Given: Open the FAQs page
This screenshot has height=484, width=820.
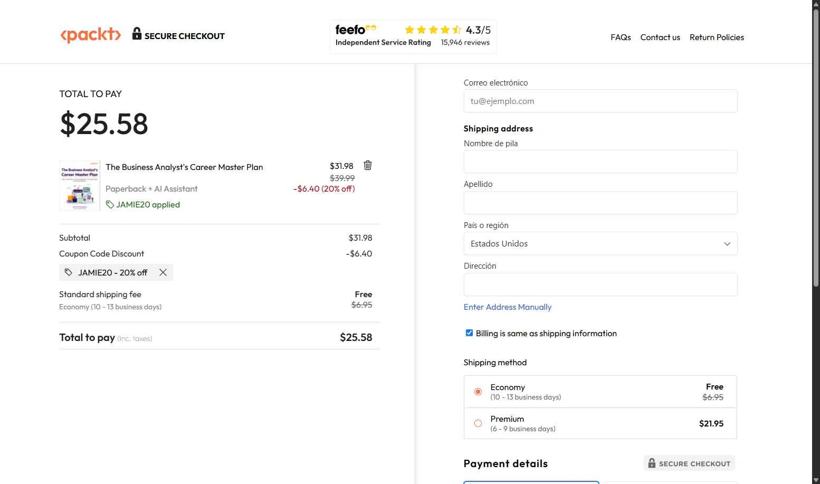Looking at the screenshot, I should pyautogui.click(x=621, y=37).
